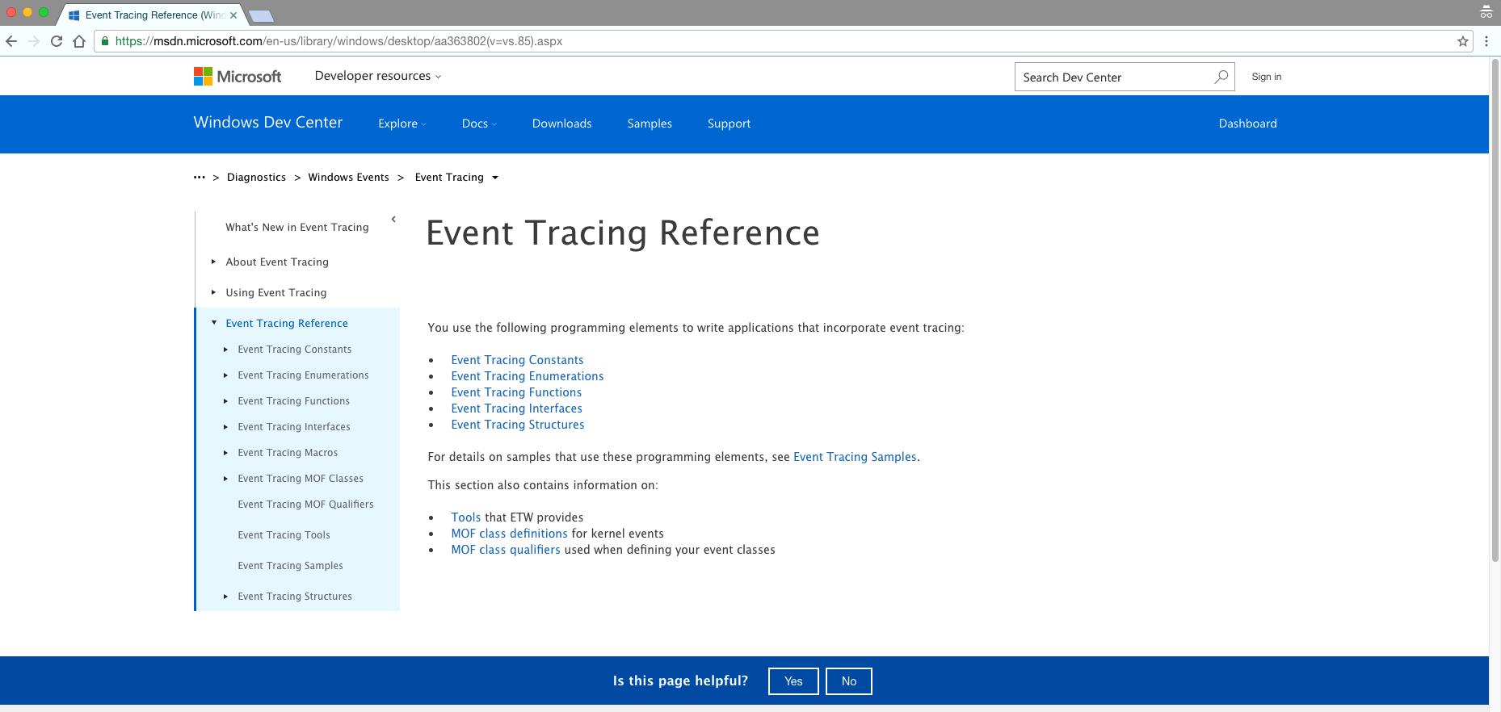1501x712 pixels.
Task: Open the Event Tracing Functions link
Action: [x=516, y=392]
